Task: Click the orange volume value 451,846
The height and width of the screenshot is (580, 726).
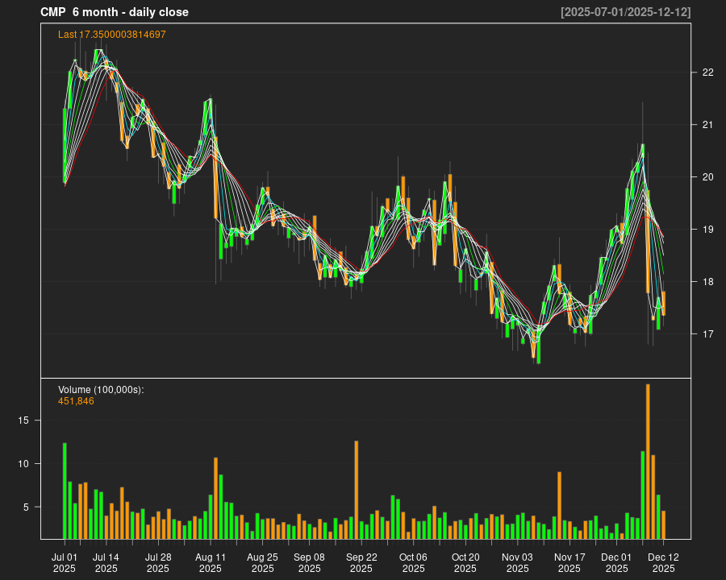Action: [x=76, y=401]
